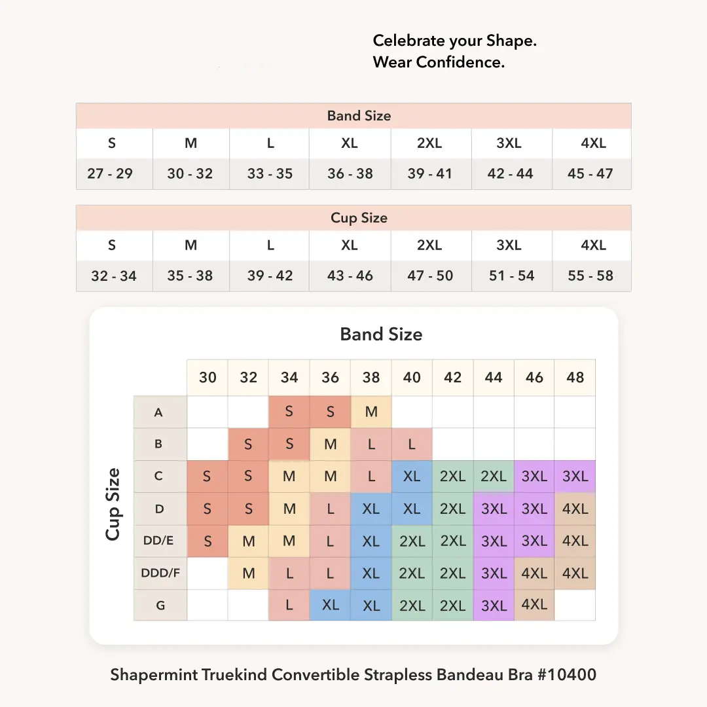Screen dimensions: 707x707
Task: Click the "27 - 29" band size cell
Action: (110, 173)
